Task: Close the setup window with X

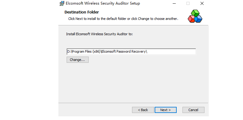Action: tap(202, 3)
